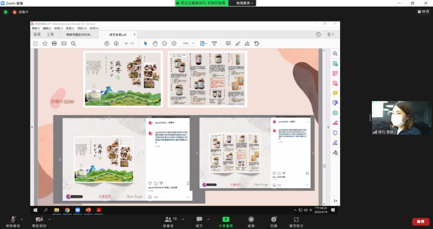Go to the next page arrow

[x=116, y=43]
